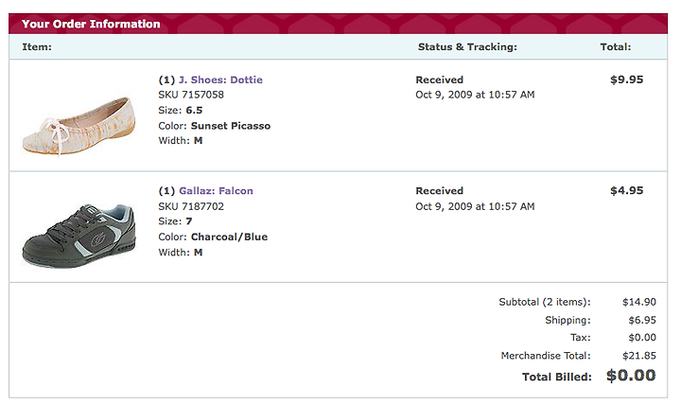Select the Charcoal/Blue color label
The image size is (681, 405).
tap(229, 238)
